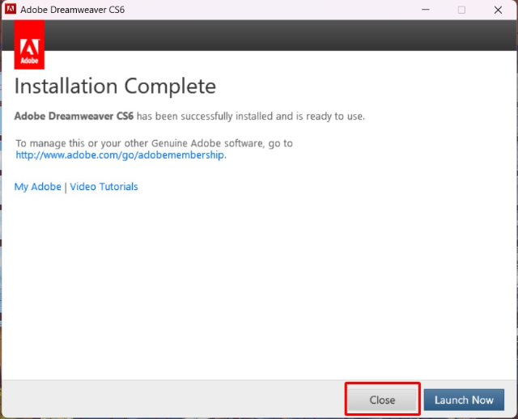The image size is (518, 419).
Task: Open the My Adobe link
Action: [x=38, y=187]
